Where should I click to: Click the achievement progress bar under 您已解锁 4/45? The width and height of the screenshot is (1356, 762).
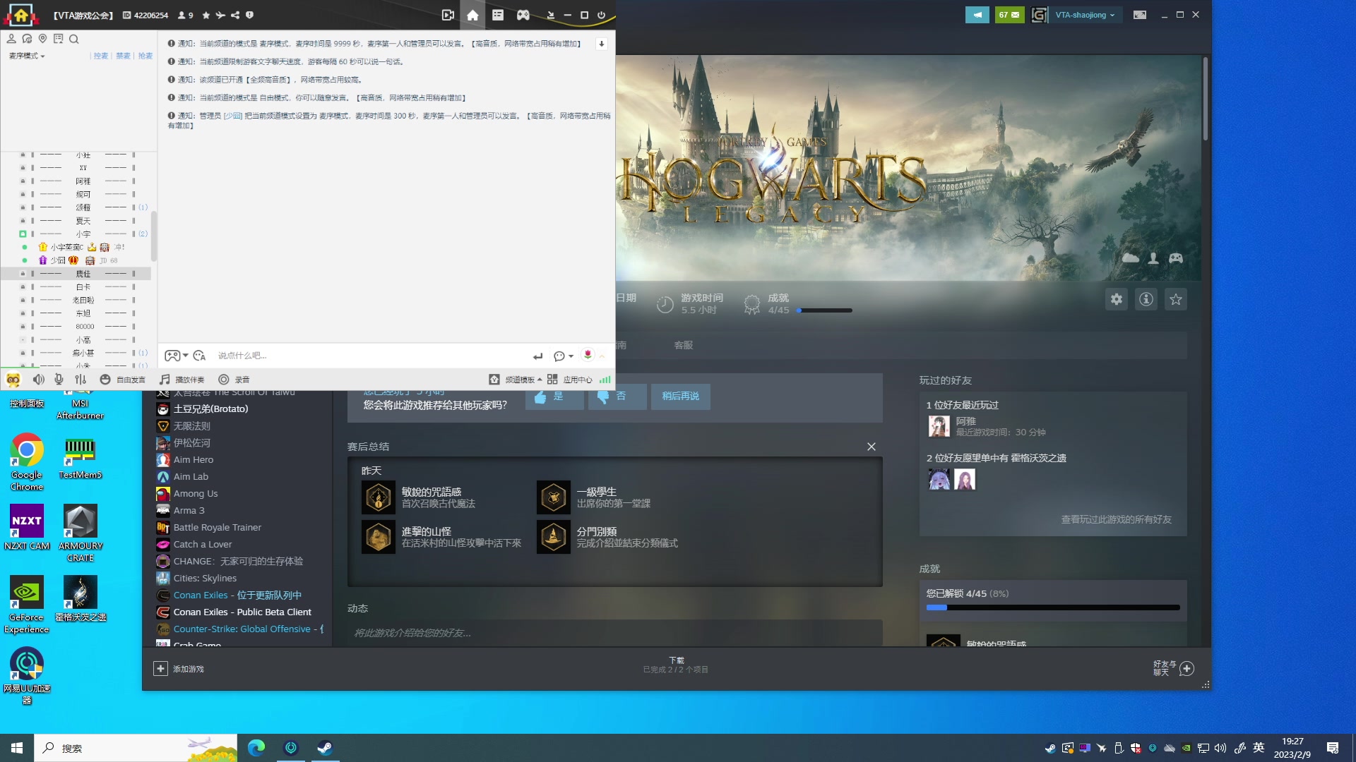tap(1052, 607)
